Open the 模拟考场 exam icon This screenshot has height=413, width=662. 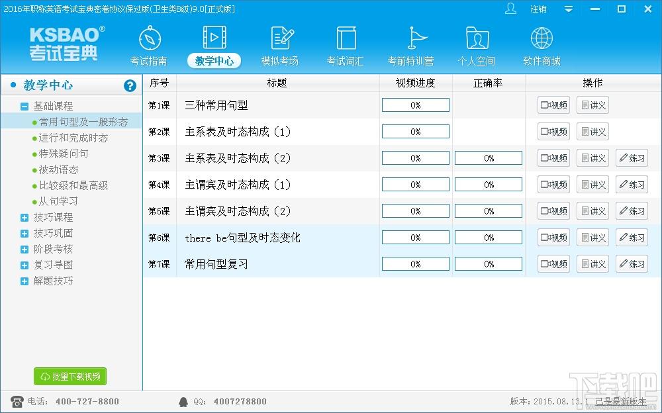(x=281, y=38)
